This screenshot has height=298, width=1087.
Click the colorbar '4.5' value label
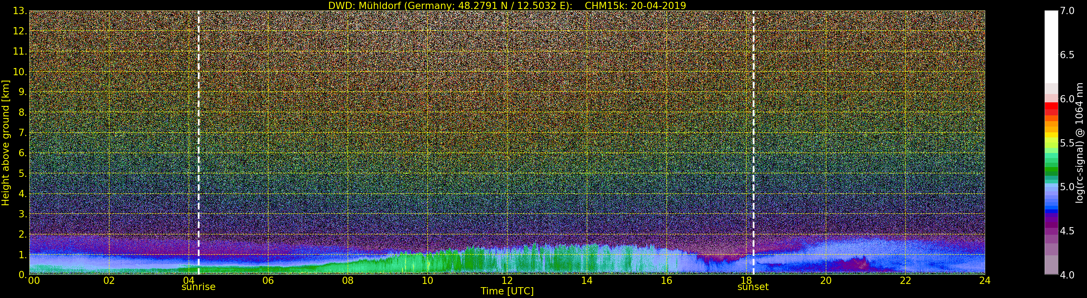1067,231
